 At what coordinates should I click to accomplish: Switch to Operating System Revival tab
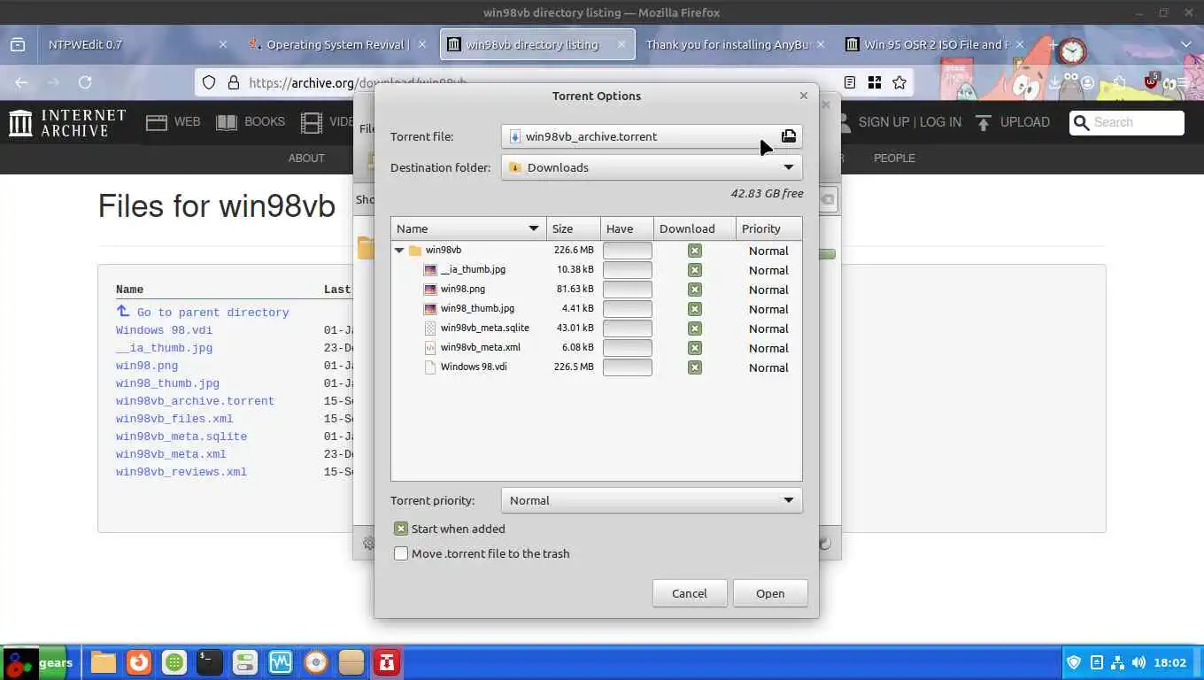coord(337,44)
